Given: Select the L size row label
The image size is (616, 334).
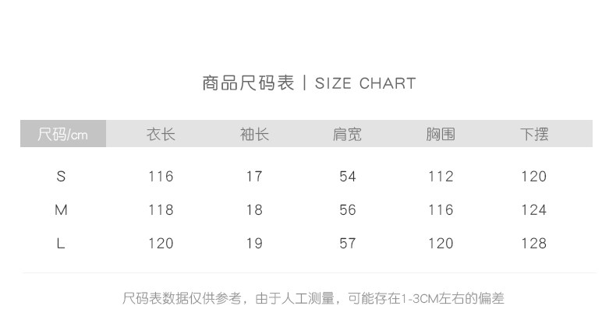Looking at the screenshot, I should pyautogui.click(x=61, y=244).
